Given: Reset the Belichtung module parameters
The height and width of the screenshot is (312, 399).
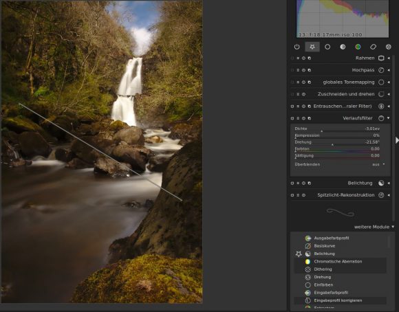Looking at the screenshot, I should [x=303, y=183].
